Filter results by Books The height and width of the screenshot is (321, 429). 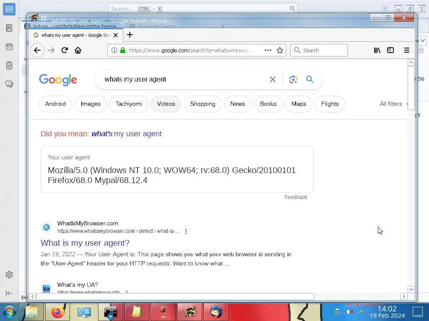click(269, 104)
